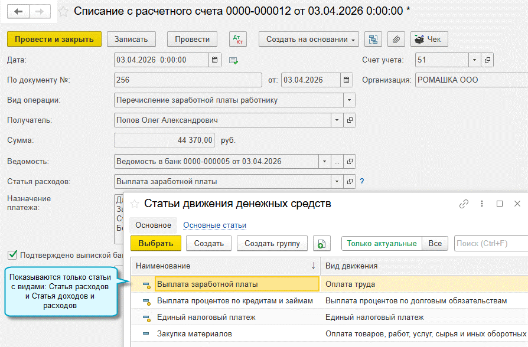Click the Организация field РОМАШКА ООО

point(471,80)
